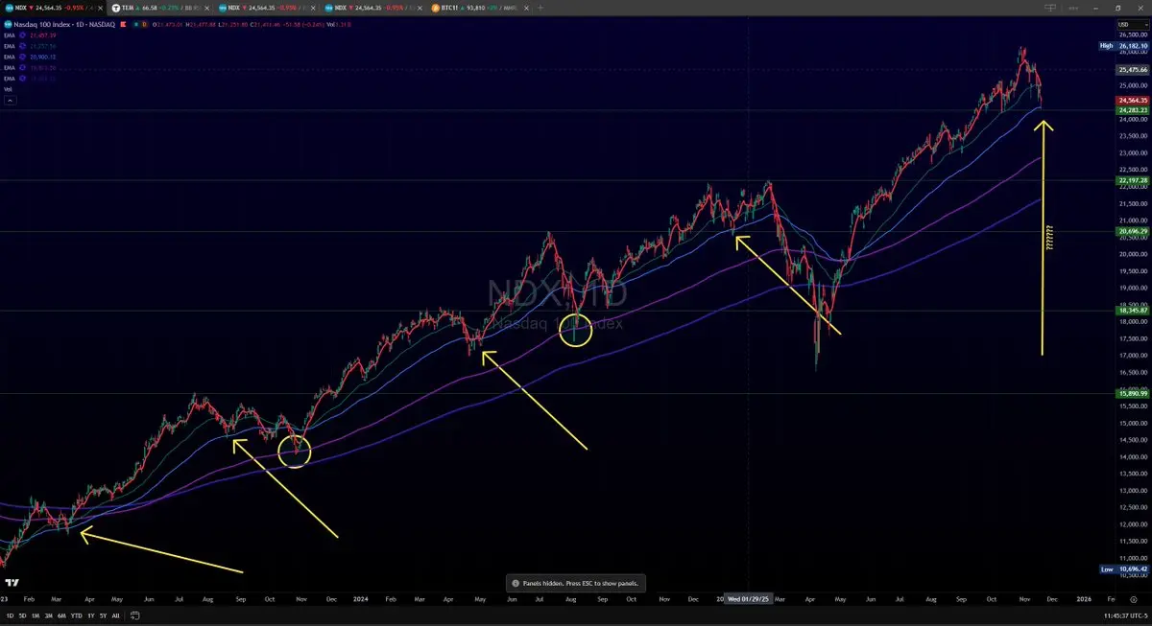Set range to 1M
This screenshot has height=626, width=1152.
coord(36,615)
